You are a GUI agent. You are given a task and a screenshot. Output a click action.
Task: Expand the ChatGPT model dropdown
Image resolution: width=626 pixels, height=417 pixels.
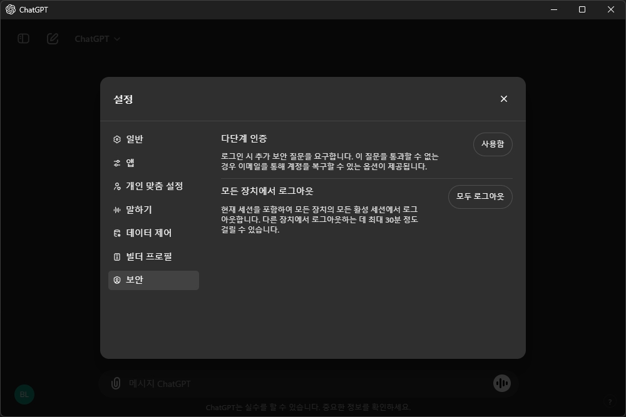[98, 39]
